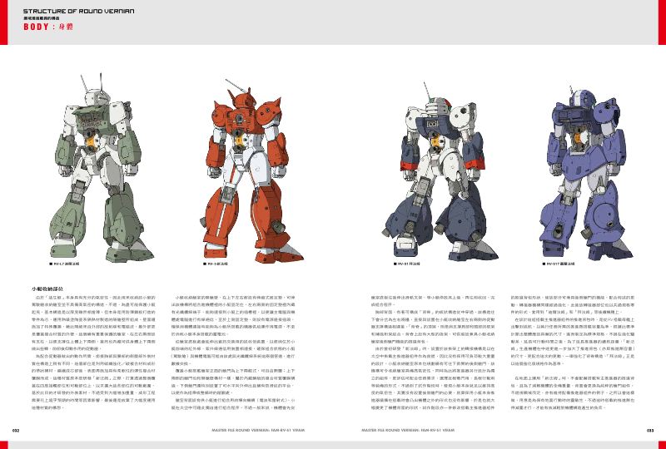Click page number 032
The width and height of the screenshot is (666, 449).
click(x=16, y=431)
